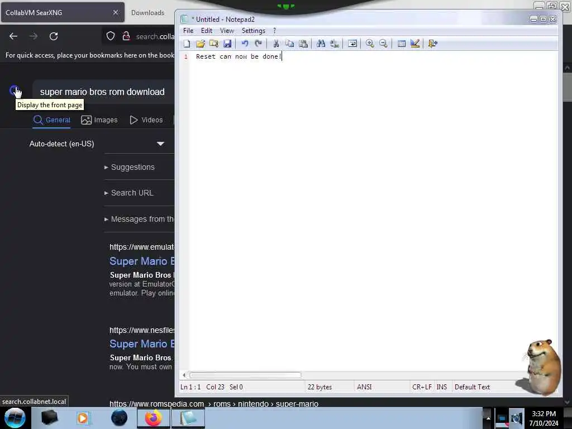Viewport: 572px width, 429px height.
Task: Expand the Suggestions section
Action: (x=129, y=167)
